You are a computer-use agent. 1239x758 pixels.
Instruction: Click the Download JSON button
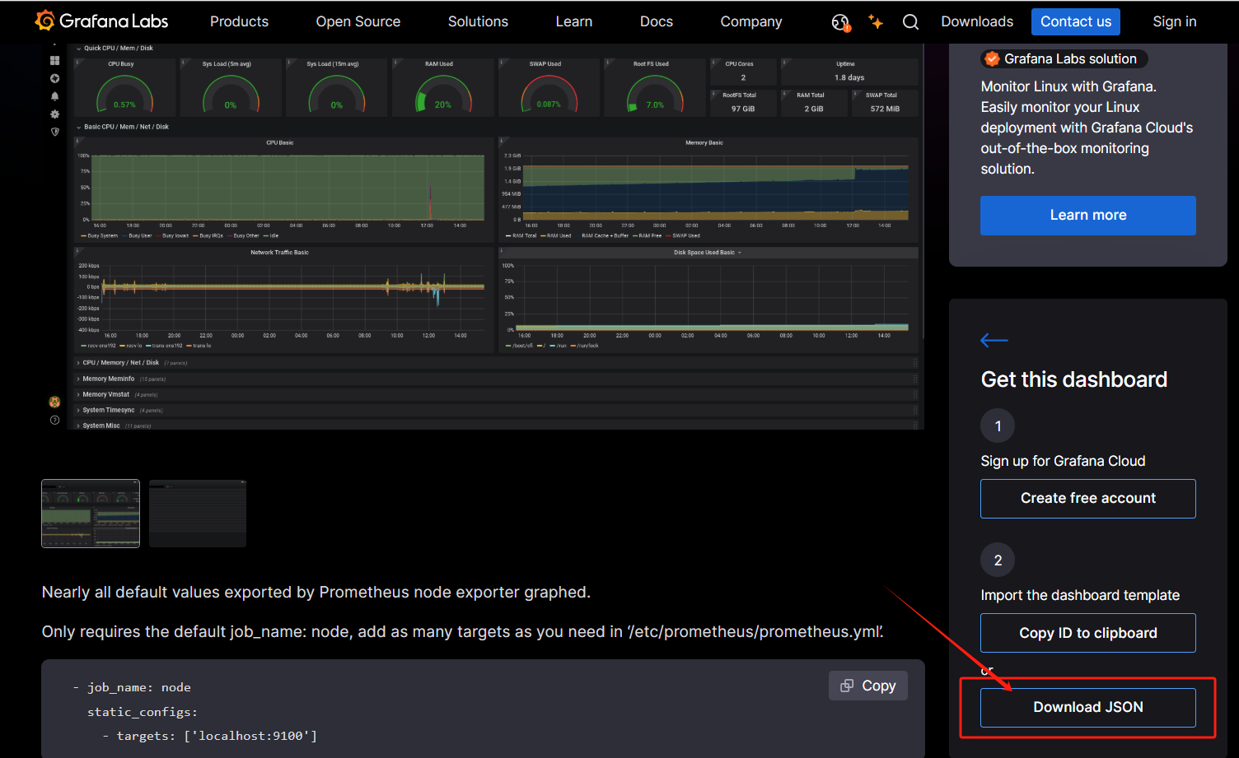coord(1088,708)
